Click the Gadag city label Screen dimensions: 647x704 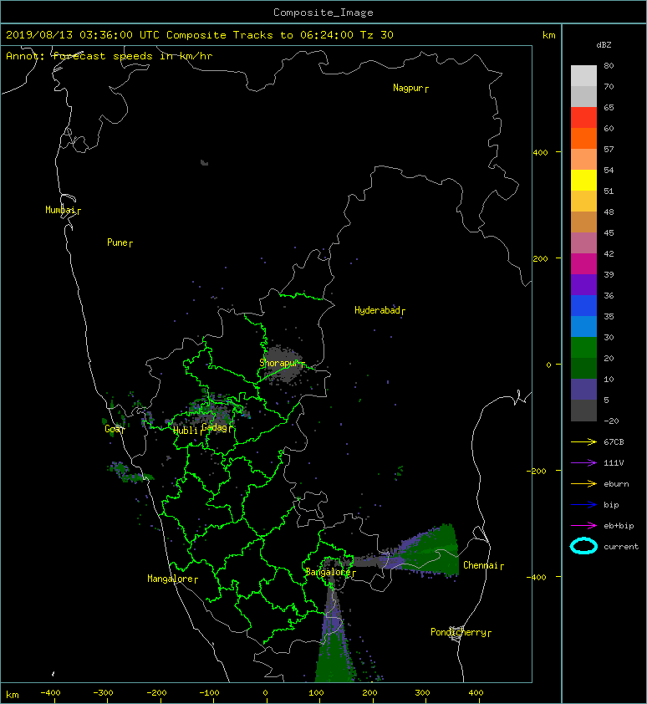(215, 427)
